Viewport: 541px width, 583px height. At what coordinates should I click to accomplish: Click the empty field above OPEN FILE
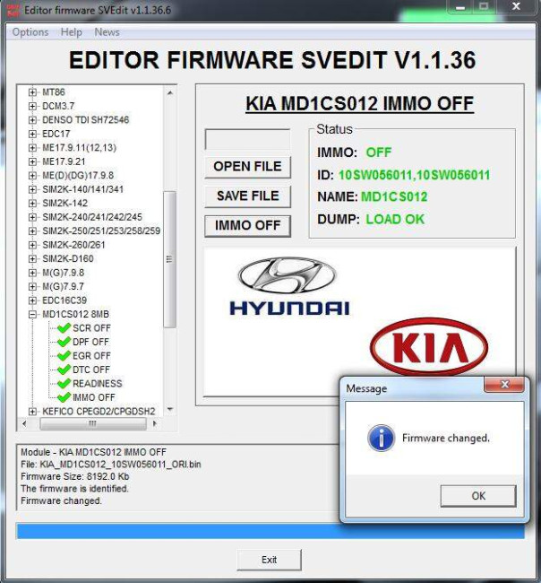pyautogui.click(x=248, y=139)
